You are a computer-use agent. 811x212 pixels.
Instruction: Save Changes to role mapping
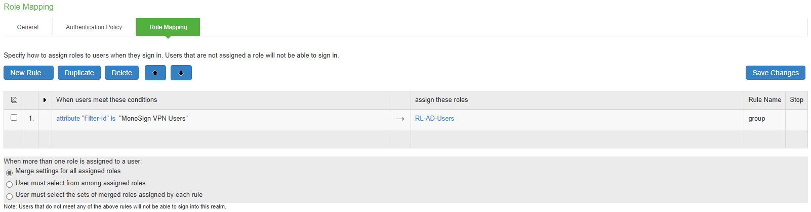(775, 73)
